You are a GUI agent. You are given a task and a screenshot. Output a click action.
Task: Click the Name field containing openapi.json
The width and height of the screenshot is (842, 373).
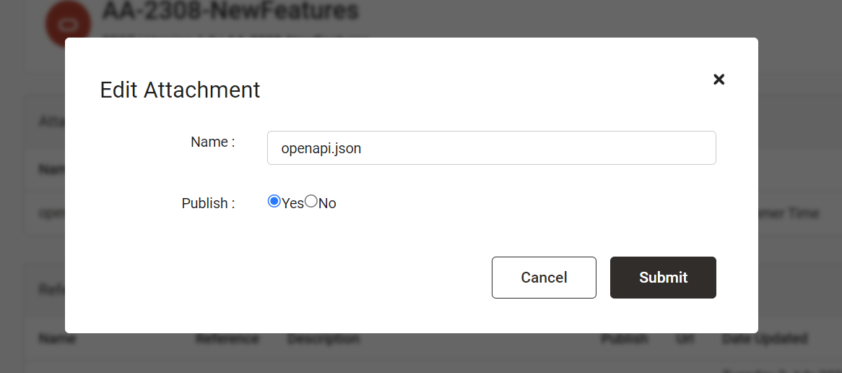tap(491, 147)
